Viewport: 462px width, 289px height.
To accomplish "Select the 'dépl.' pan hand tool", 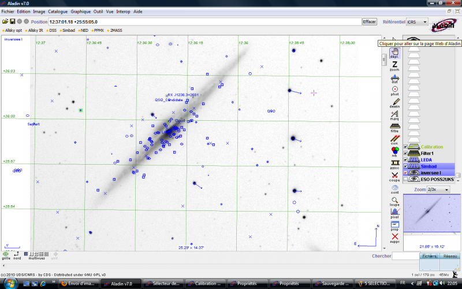I will pyautogui.click(x=395, y=53).
